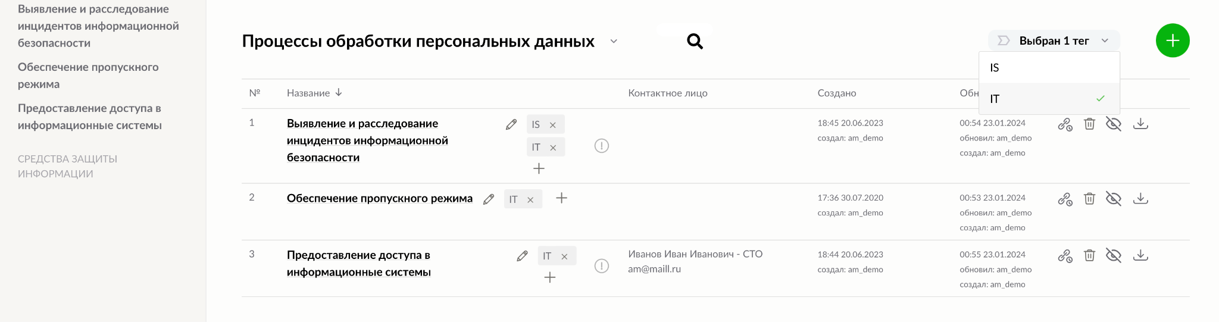Open СРЕДСТВА ЗАЩИТЫ ИНФОРМАЦИИ sidebar section
The width and height of the screenshot is (1219, 322).
67,166
